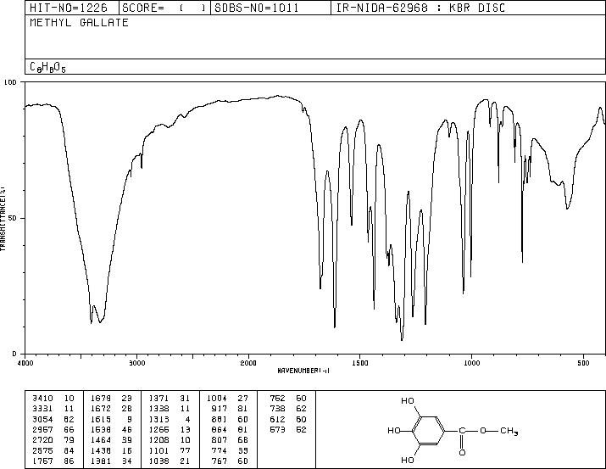Click the 1038 entry in peak table
Image resolution: width=606 pixels, height=469 pixels.
point(158,461)
